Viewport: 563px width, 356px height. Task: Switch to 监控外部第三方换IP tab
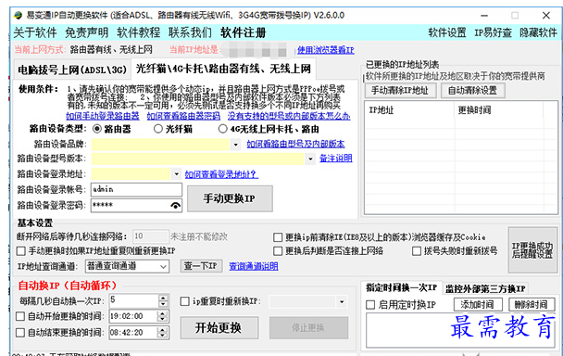coord(485,288)
